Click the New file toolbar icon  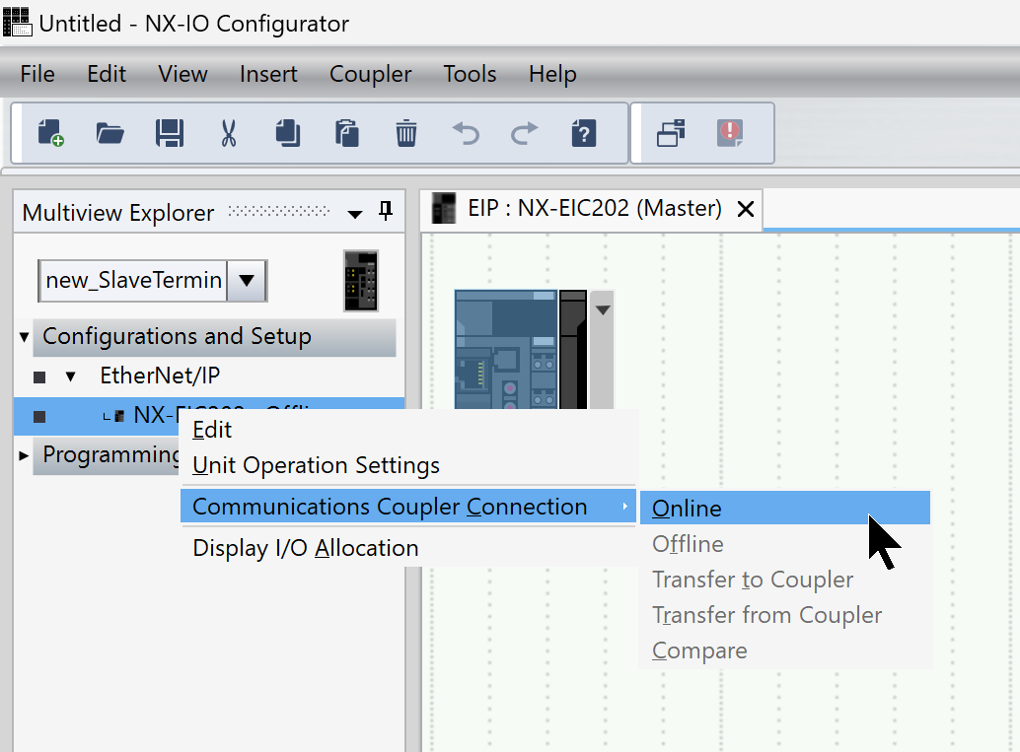[50, 133]
